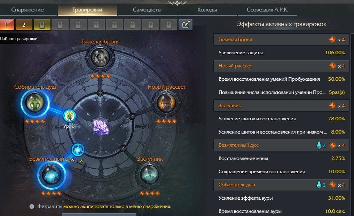354x216 pixels.
Task: Open the Самоцветы tab
Action: (x=147, y=10)
